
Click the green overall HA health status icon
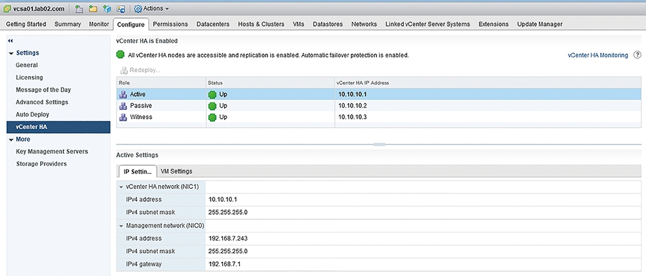click(120, 55)
